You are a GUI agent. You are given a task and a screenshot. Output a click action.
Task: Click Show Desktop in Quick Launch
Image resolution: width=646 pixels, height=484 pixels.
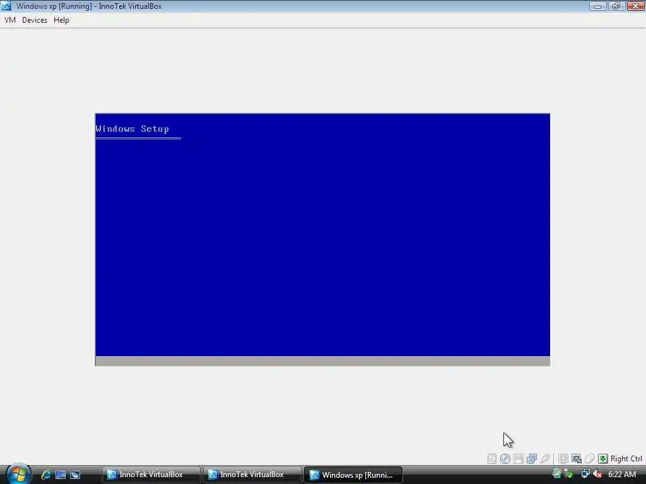61,475
